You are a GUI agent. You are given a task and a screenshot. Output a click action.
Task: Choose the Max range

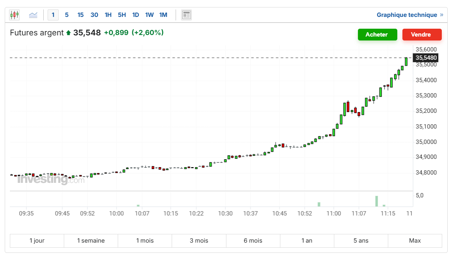(x=415, y=241)
